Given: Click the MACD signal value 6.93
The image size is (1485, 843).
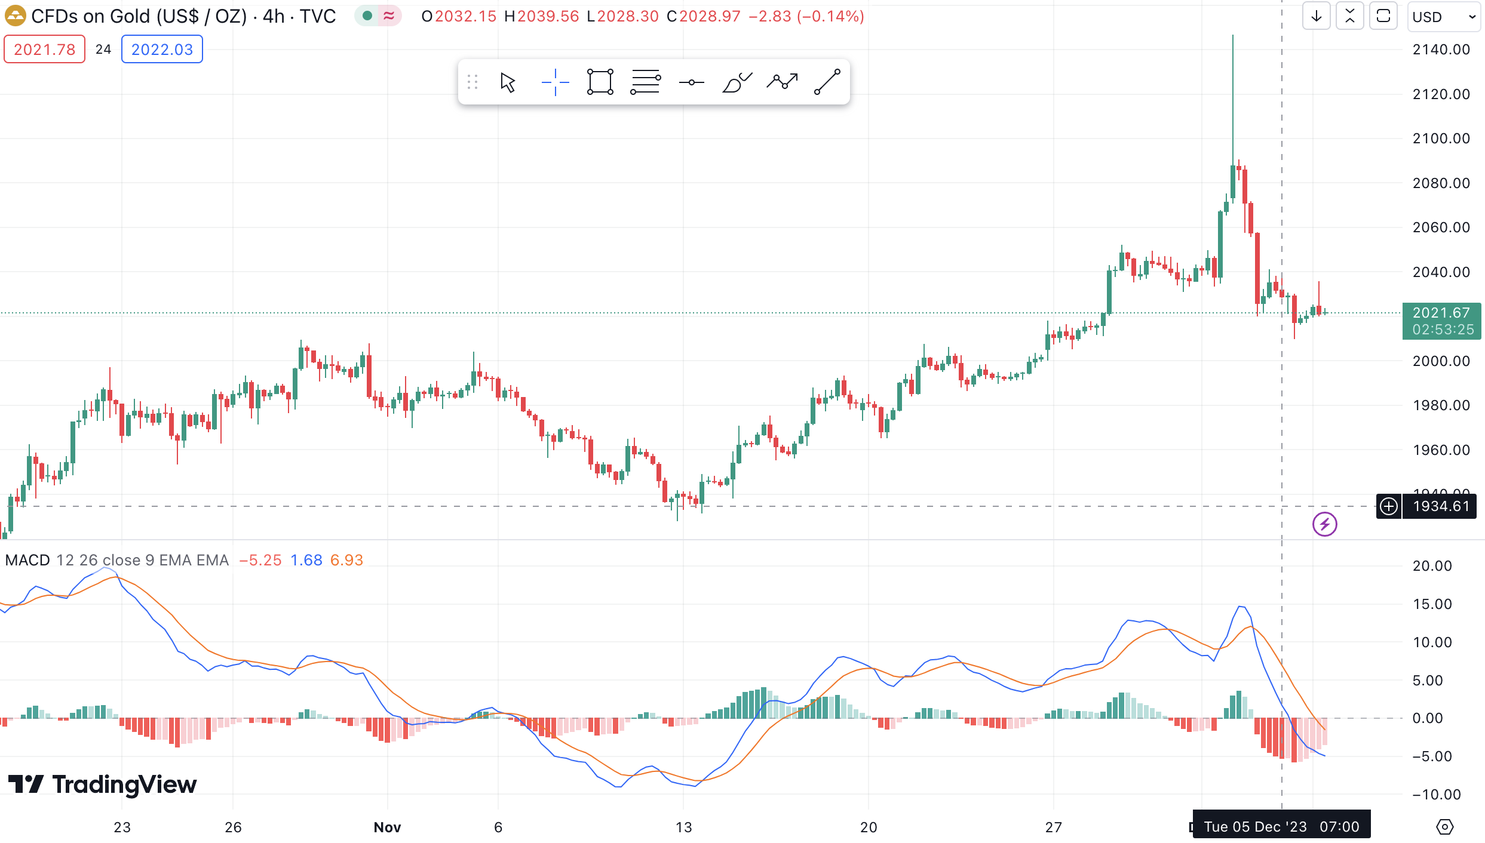Looking at the screenshot, I should coord(346,560).
